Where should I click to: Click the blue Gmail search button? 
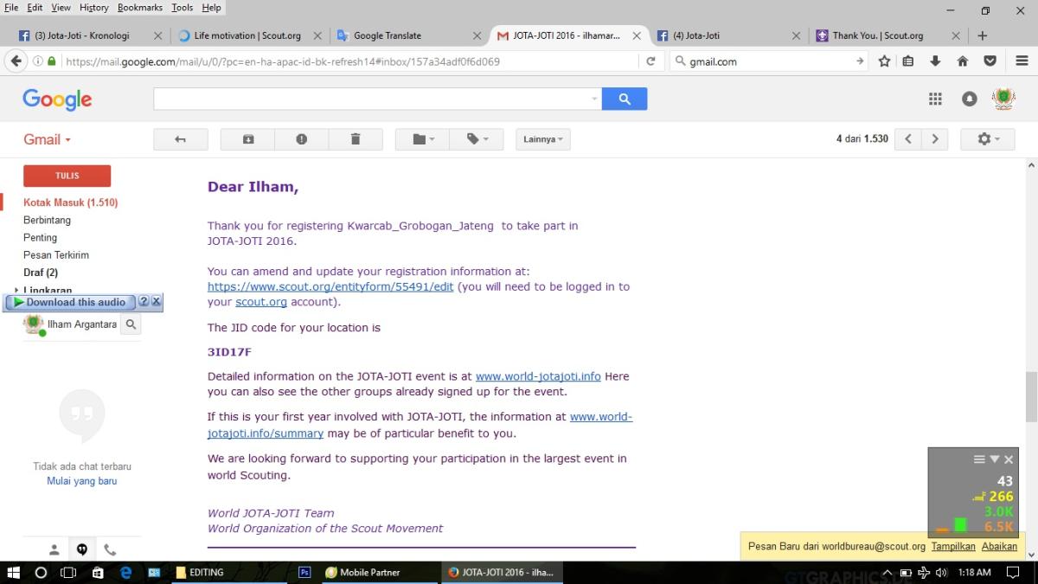pyautogui.click(x=625, y=99)
